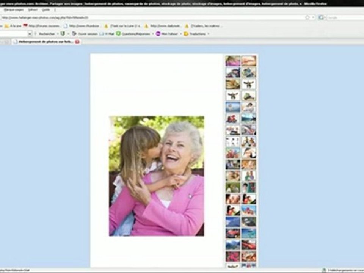Expand the Rechercher dropdown arrow
The width and height of the screenshot is (364, 273).
(58, 34)
